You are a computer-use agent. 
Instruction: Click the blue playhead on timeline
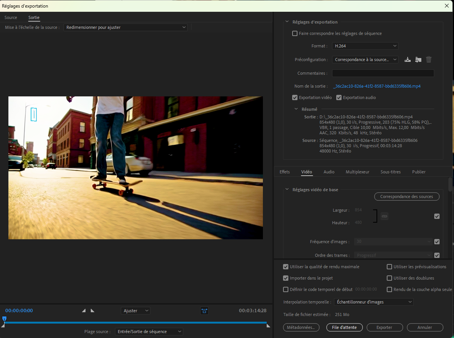pyautogui.click(x=4, y=319)
